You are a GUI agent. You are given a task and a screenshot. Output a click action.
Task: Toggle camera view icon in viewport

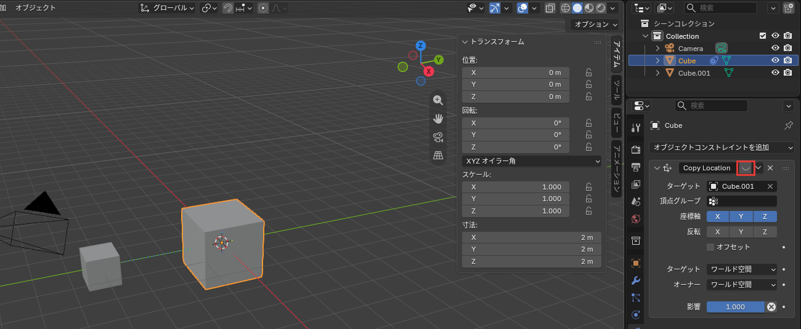tap(438, 137)
